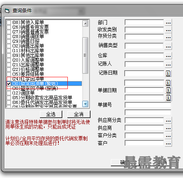The width and height of the screenshot is (183, 178).
Task: Focus the 供应商分类 input field
Action: (144, 120)
